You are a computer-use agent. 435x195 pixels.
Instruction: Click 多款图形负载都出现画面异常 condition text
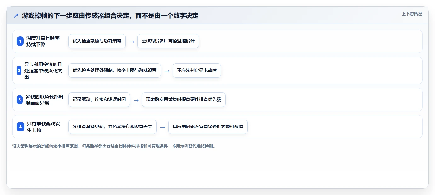pos(44,100)
